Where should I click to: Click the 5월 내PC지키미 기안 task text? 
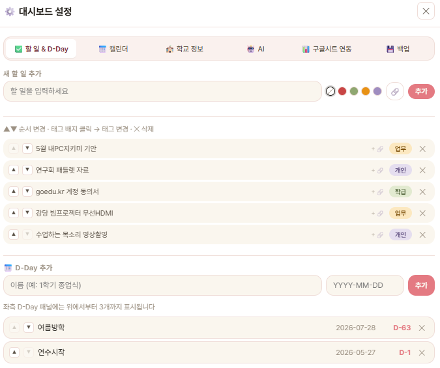tap(66, 149)
